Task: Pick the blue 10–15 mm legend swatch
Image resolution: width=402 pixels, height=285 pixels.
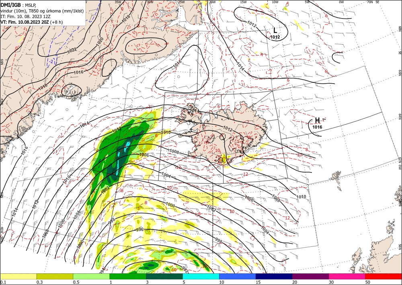Action: point(238,276)
